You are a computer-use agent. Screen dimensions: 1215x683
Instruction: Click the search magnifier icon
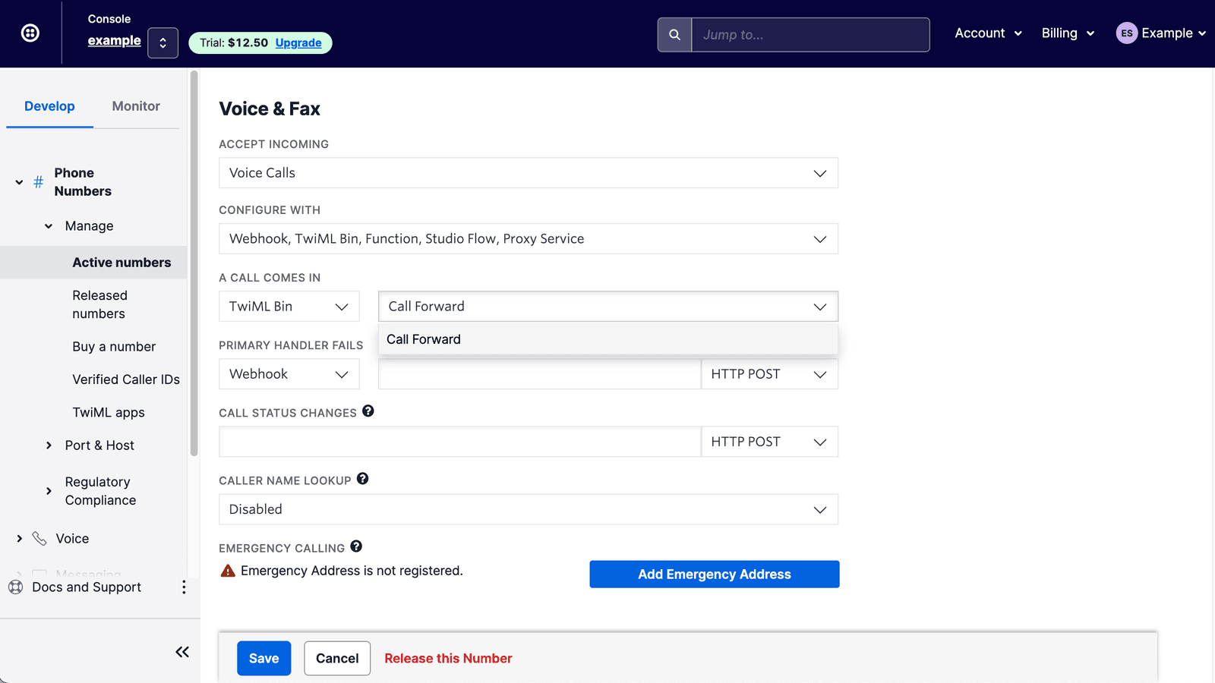coord(674,35)
